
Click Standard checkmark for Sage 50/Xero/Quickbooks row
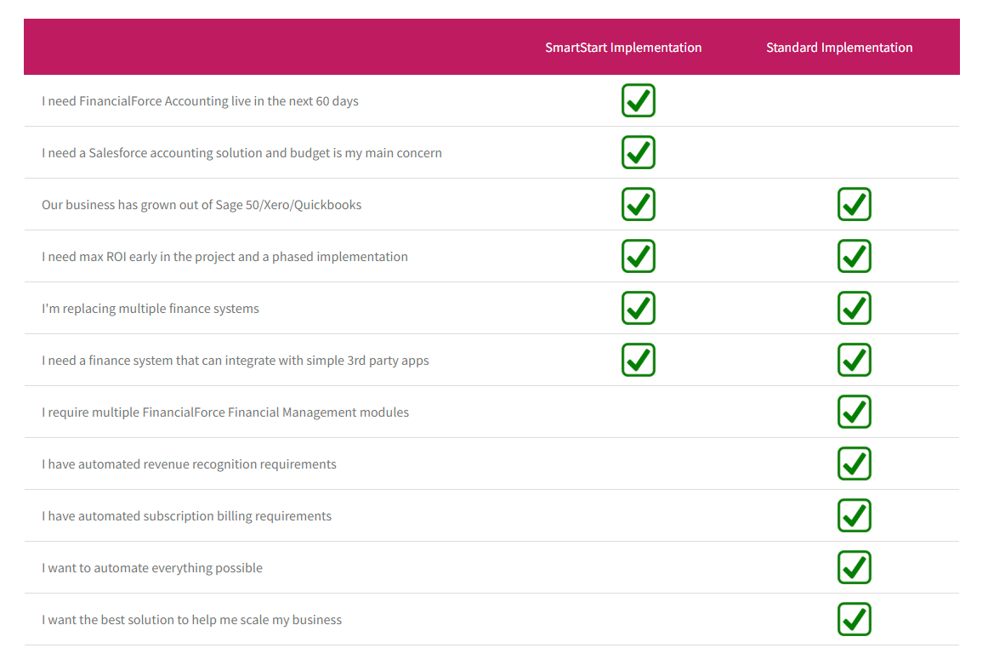pyautogui.click(x=854, y=204)
